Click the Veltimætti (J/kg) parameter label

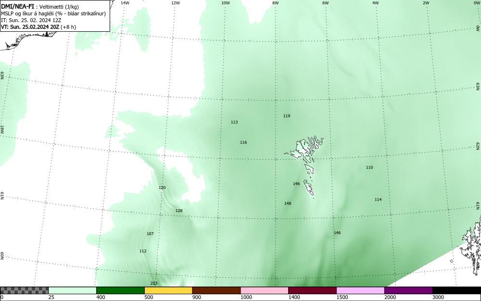[x=59, y=7]
